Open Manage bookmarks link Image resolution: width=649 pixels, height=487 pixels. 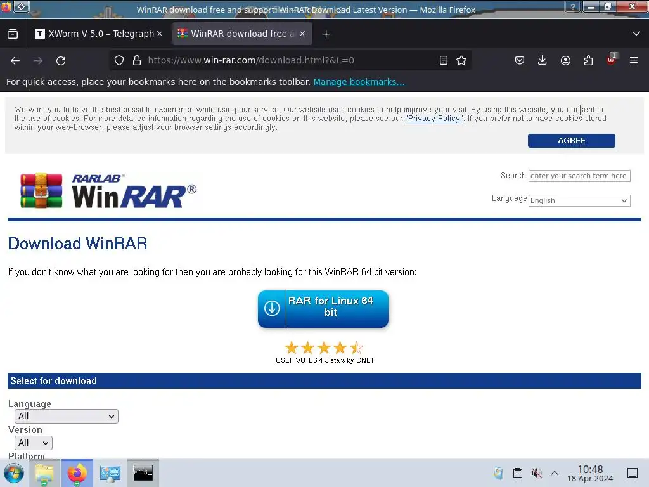coord(359,82)
